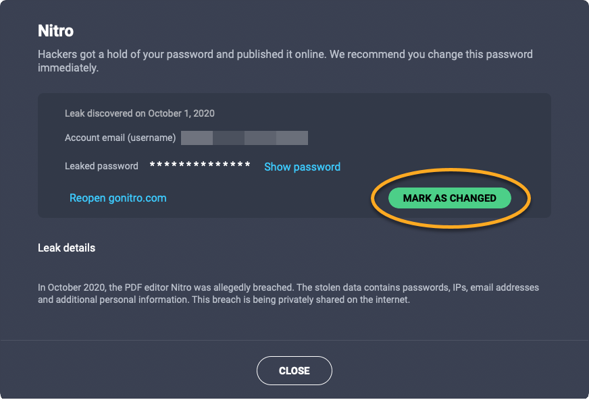Click empty footer area left of CLOSE

pyautogui.click(x=122, y=370)
